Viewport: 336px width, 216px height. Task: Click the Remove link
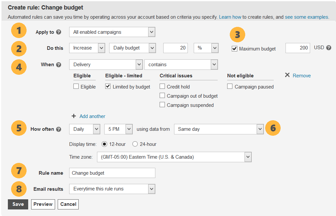point(302,76)
